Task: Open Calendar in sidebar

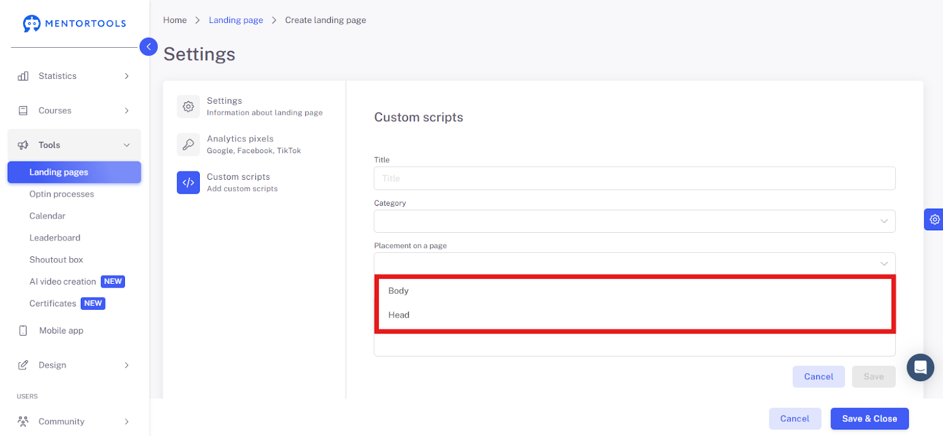Action: tap(47, 216)
